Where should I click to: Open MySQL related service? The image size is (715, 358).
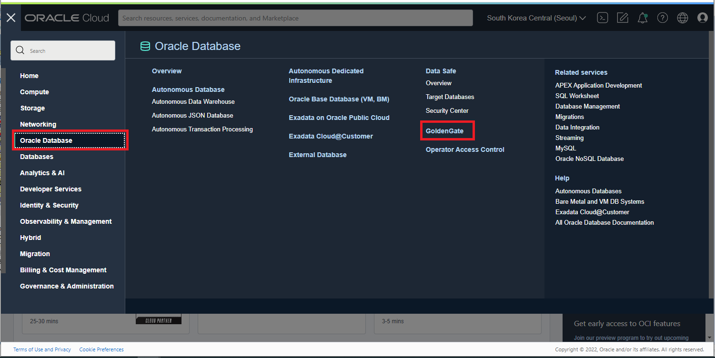(x=566, y=148)
